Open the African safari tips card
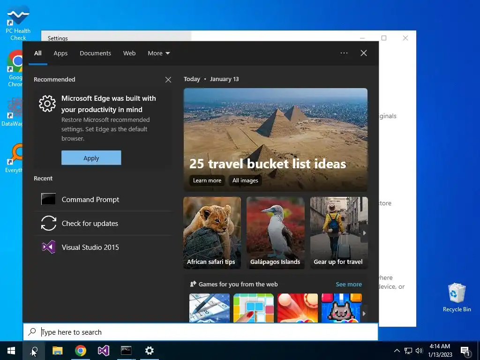 (212, 233)
